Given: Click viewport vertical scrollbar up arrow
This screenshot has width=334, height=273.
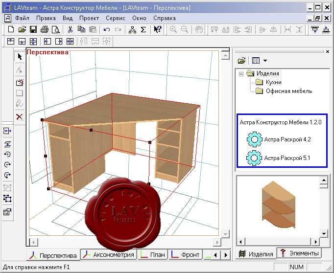Looking at the screenshot, I should 225,56.
